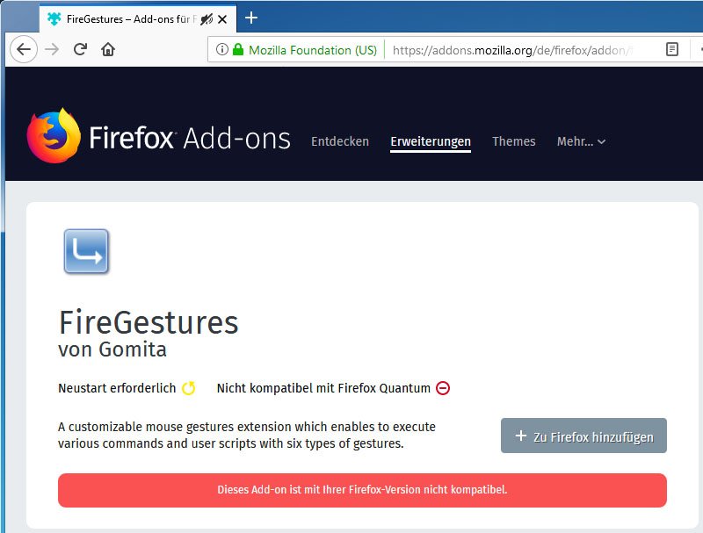Open a new tab with plus button
The image size is (703, 533).
(251, 18)
